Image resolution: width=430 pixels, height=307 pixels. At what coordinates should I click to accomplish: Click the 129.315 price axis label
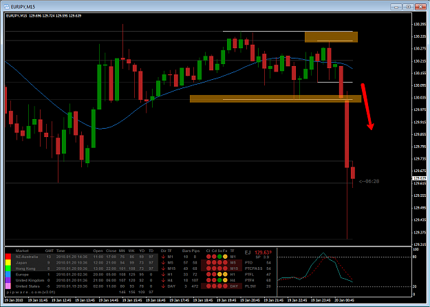pyautogui.click(x=420, y=244)
